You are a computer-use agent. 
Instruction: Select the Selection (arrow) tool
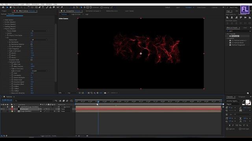click(7, 7)
